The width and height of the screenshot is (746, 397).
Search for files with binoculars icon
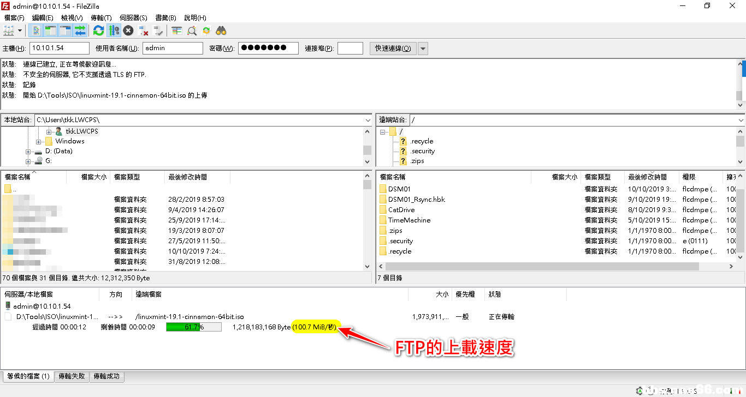point(221,31)
